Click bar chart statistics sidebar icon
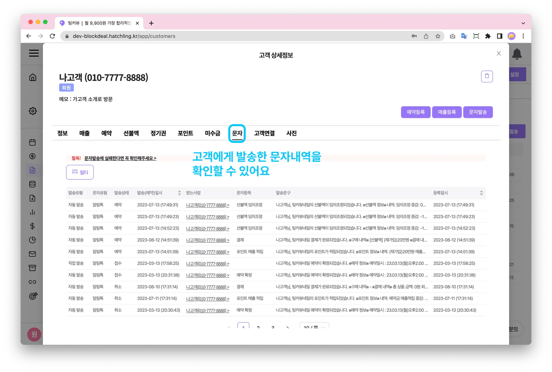The width and height of the screenshot is (552, 372). pos(32,212)
